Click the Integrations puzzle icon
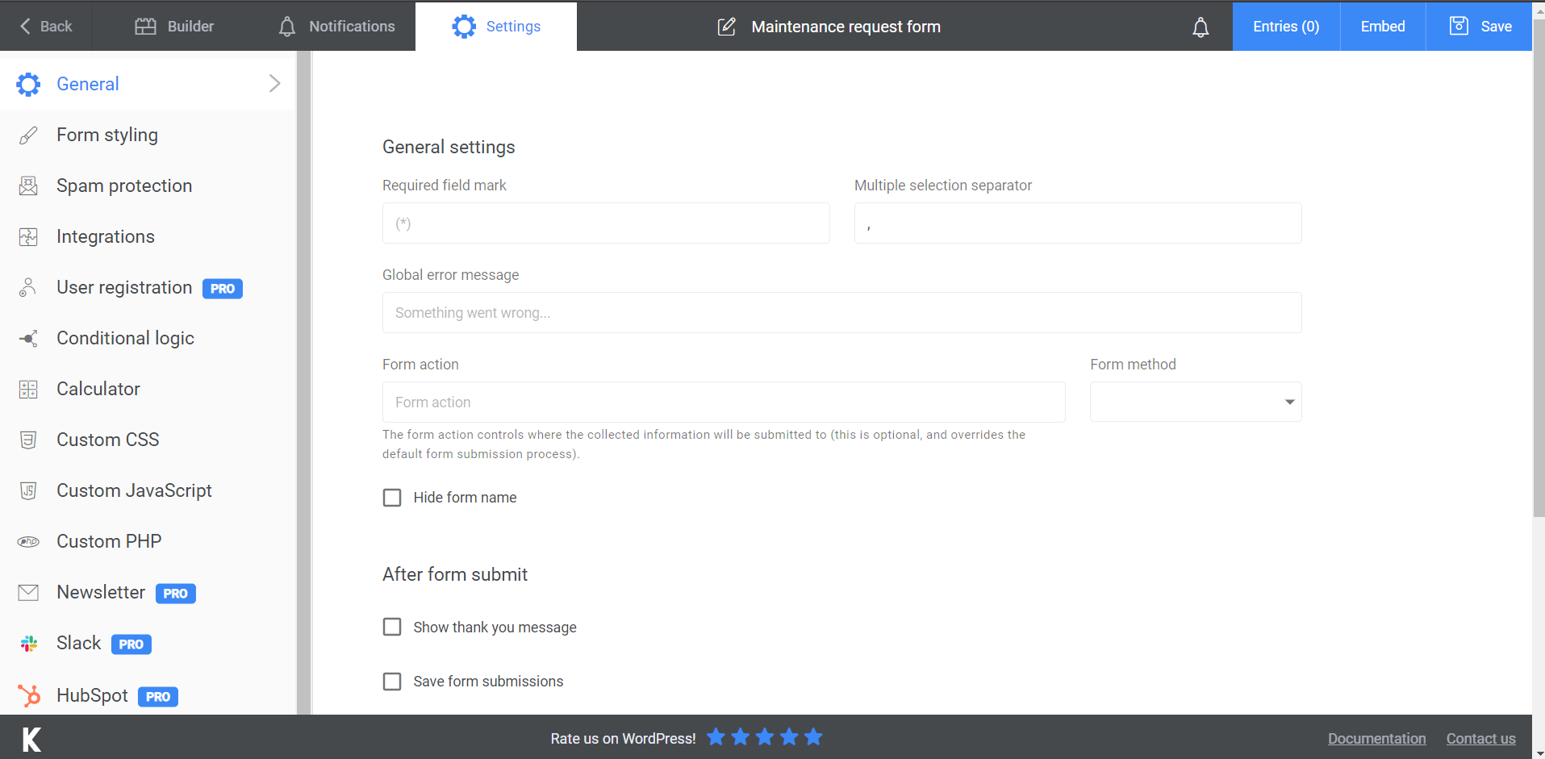 (x=28, y=236)
